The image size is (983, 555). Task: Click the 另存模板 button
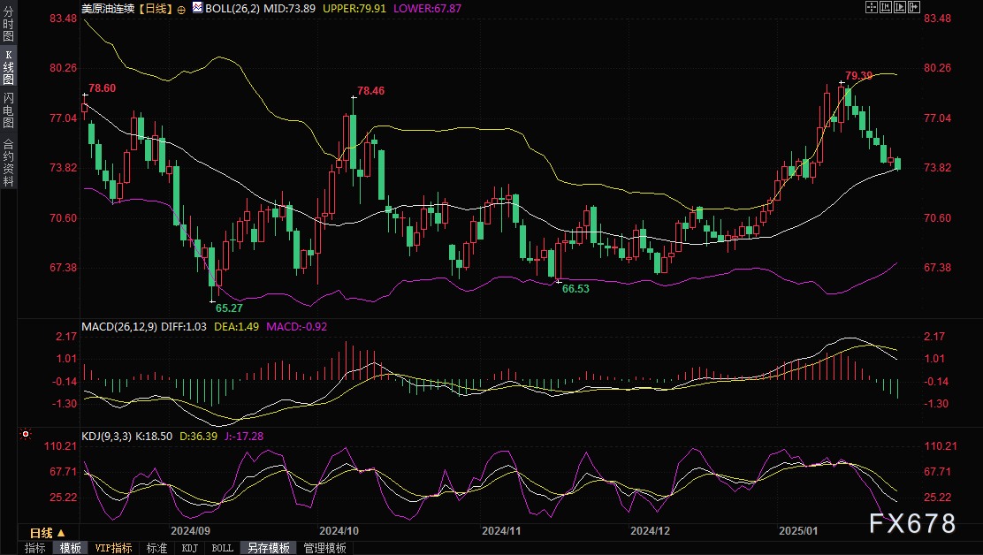click(x=268, y=548)
